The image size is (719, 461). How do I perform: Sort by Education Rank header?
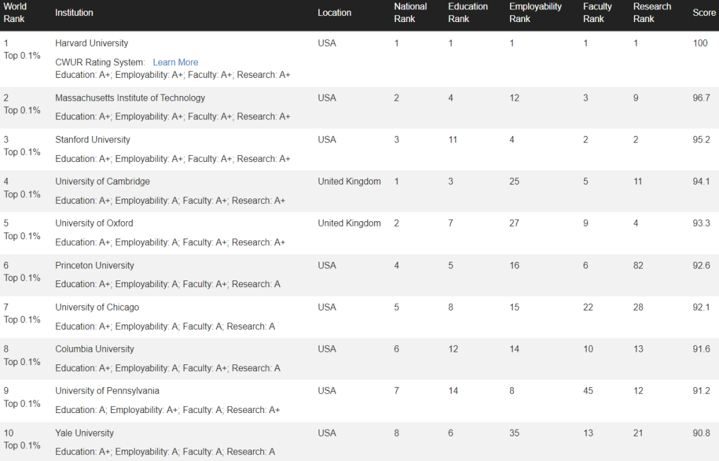point(468,13)
